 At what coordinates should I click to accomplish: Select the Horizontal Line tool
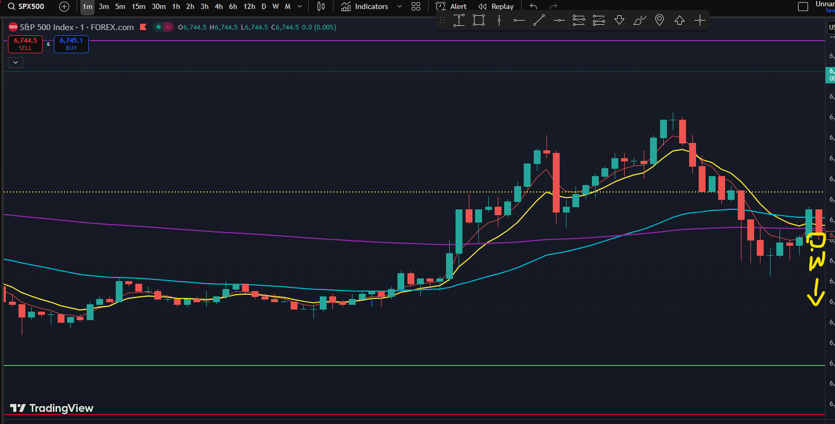tap(559, 21)
